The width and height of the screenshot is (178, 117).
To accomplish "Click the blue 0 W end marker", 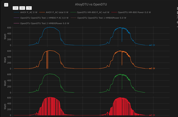I will (150, 45).
